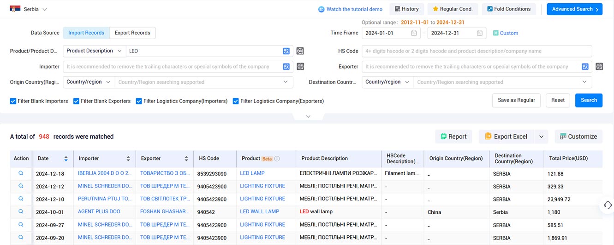This screenshot has height=245, width=614.
Task: Open start date calendar icon
Action: click(414, 33)
